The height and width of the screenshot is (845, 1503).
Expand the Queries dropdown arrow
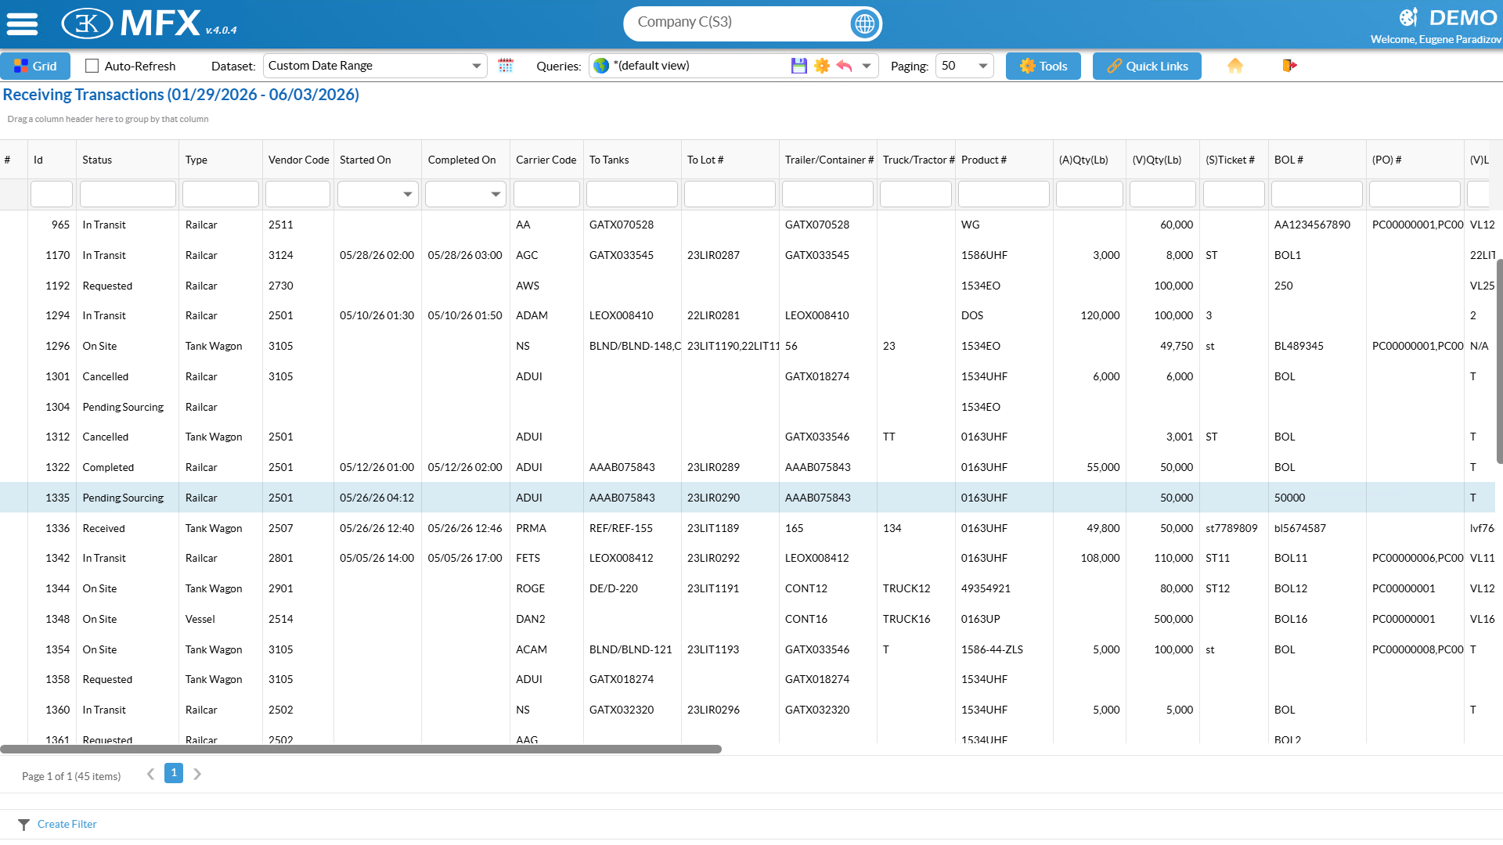[x=867, y=66]
